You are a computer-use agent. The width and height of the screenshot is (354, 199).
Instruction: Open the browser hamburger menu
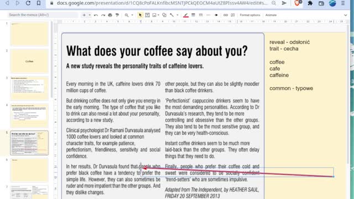[343, 3]
